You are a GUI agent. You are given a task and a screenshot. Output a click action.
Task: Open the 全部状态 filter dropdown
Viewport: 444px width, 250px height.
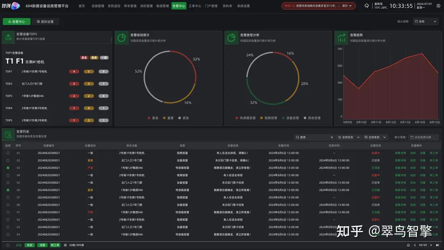pos(348,137)
